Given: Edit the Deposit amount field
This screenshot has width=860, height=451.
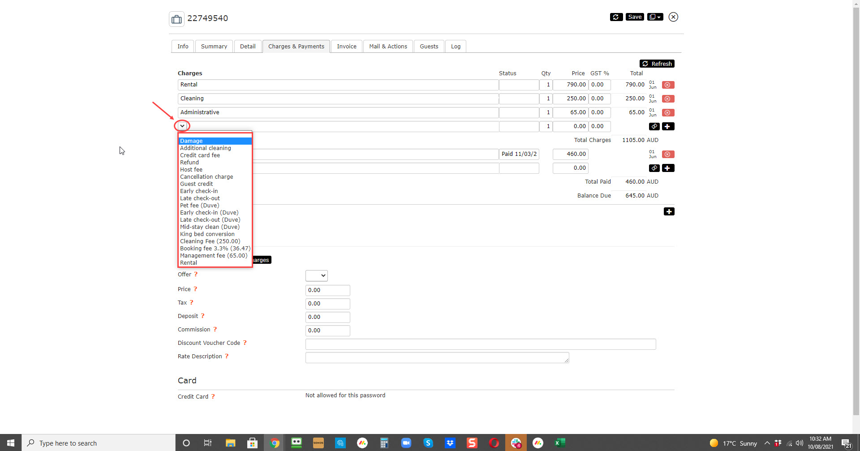Looking at the screenshot, I should [x=328, y=317].
